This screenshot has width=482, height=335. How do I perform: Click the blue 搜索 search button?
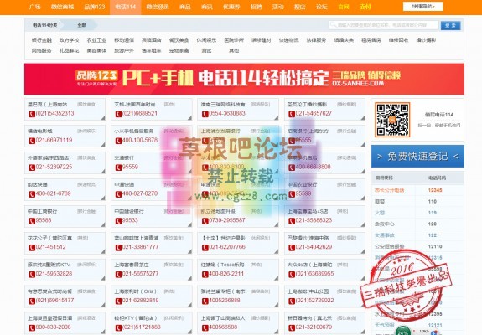[x=450, y=25]
